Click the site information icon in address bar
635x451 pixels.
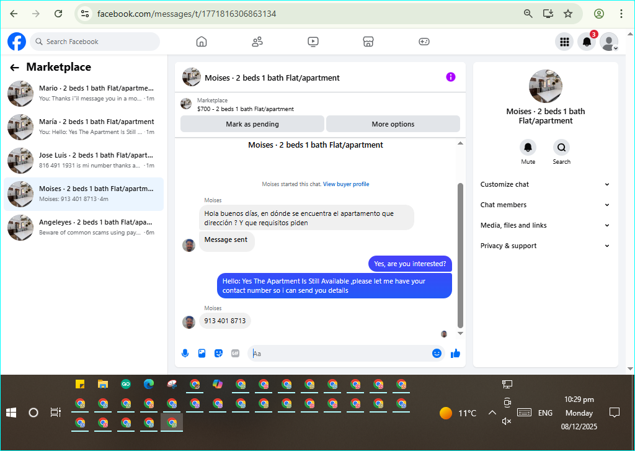tap(84, 14)
